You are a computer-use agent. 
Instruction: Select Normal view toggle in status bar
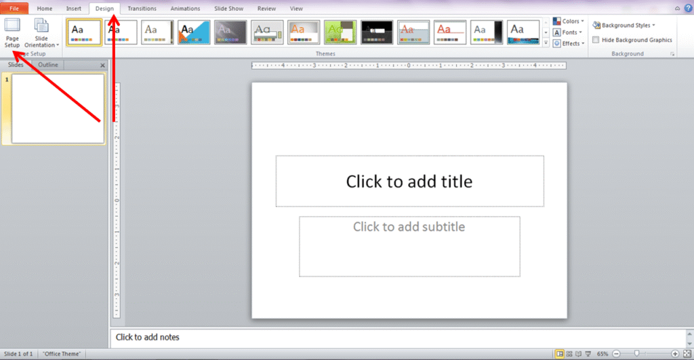pyautogui.click(x=560, y=354)
